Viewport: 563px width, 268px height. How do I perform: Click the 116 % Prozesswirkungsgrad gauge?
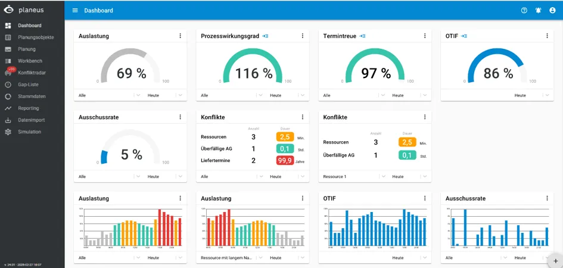253,66
